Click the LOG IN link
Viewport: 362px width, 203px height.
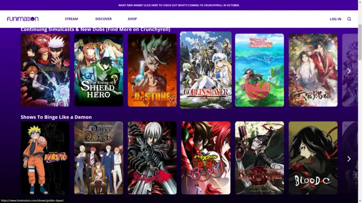336,19
